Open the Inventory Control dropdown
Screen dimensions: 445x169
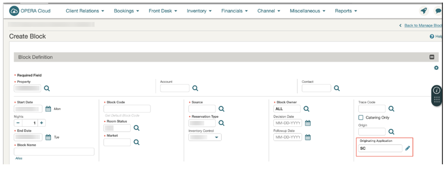point(205,137)
